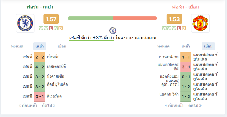
Task: Click Chelsea's red L form indicator
Action: tap(51, 28)
